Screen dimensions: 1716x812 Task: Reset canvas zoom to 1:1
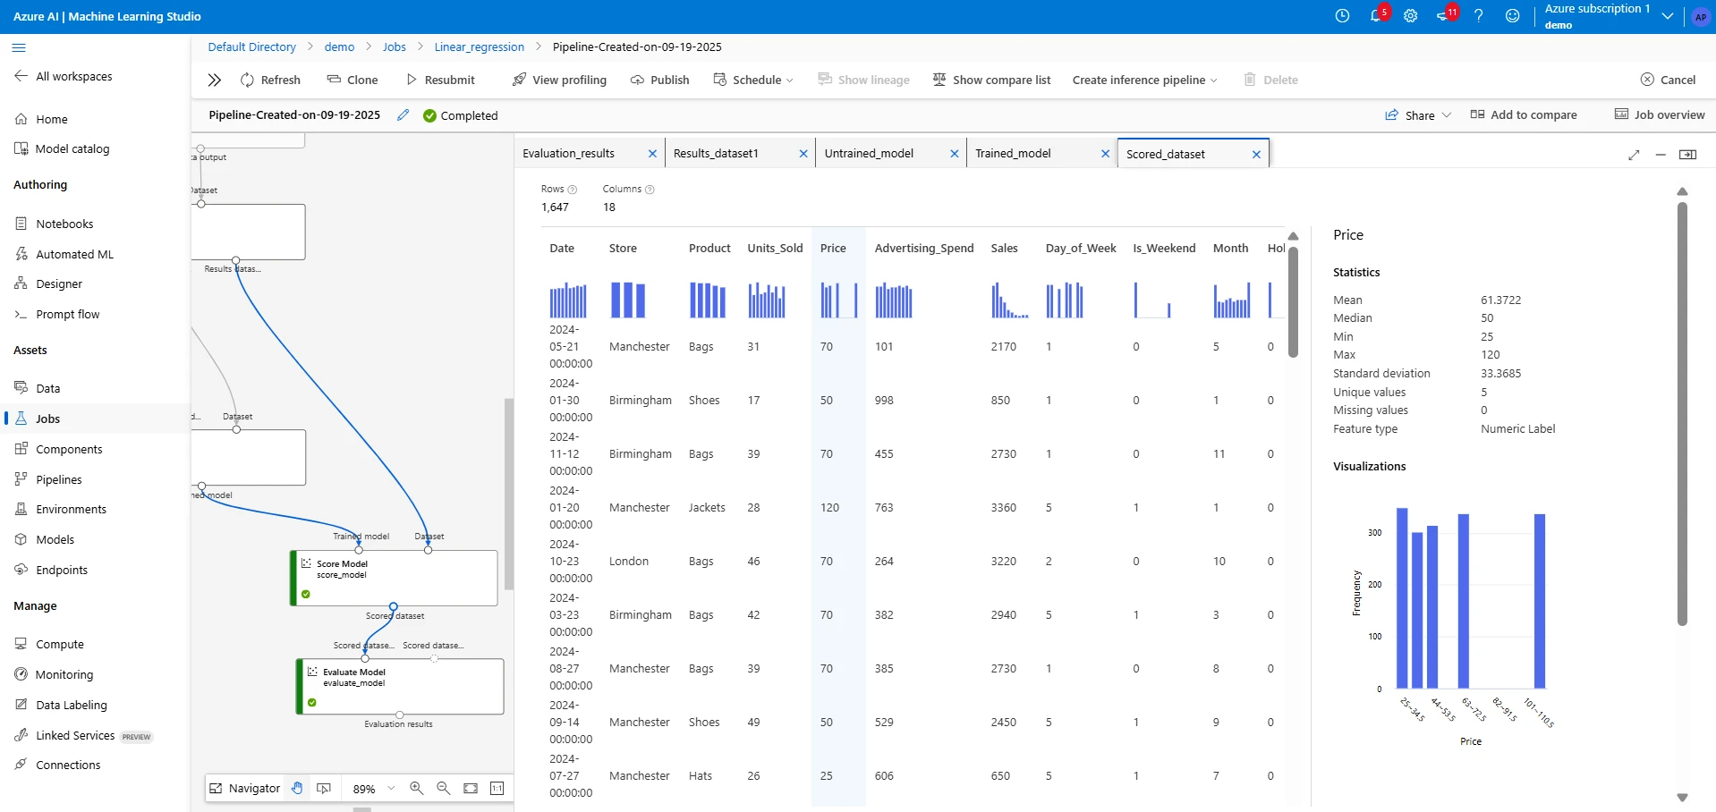tap(497, 789)
